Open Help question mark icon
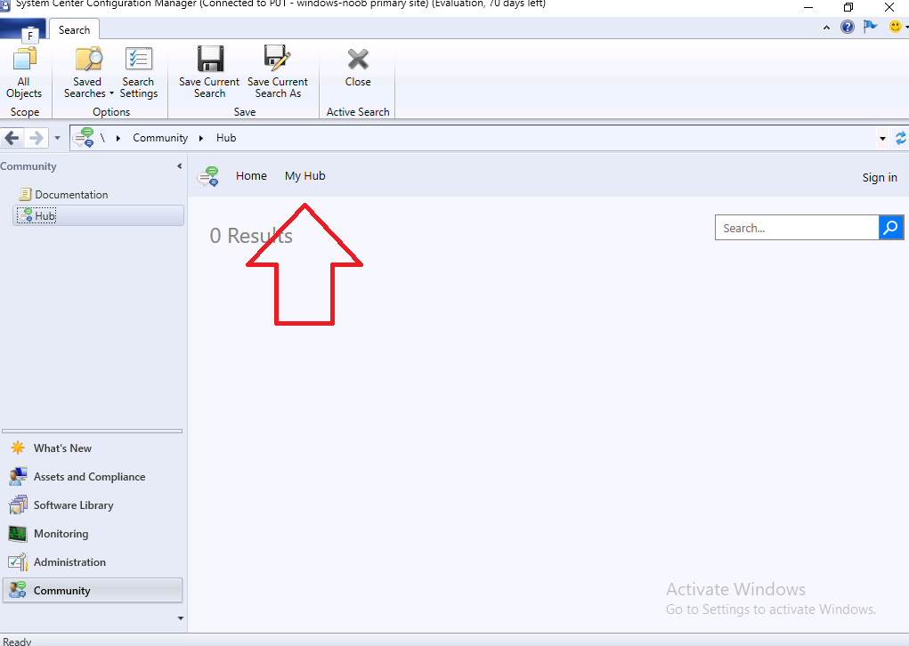The height and width of the screenshot is (646, 909). (x=847, y=28)
